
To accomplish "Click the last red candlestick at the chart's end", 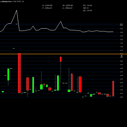I will click(x=113, y=89).
